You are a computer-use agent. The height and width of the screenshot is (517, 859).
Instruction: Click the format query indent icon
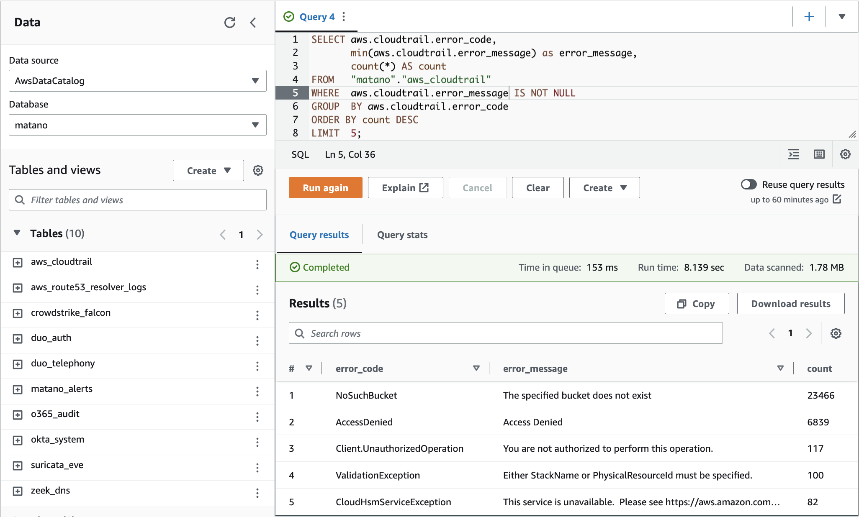click(x=793, y=154)
